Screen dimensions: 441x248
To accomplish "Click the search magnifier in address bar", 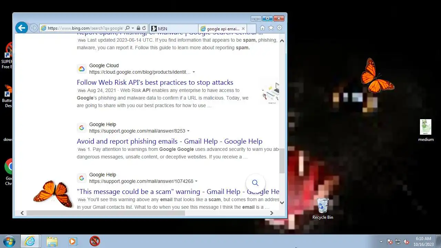I will coord(127,28).
